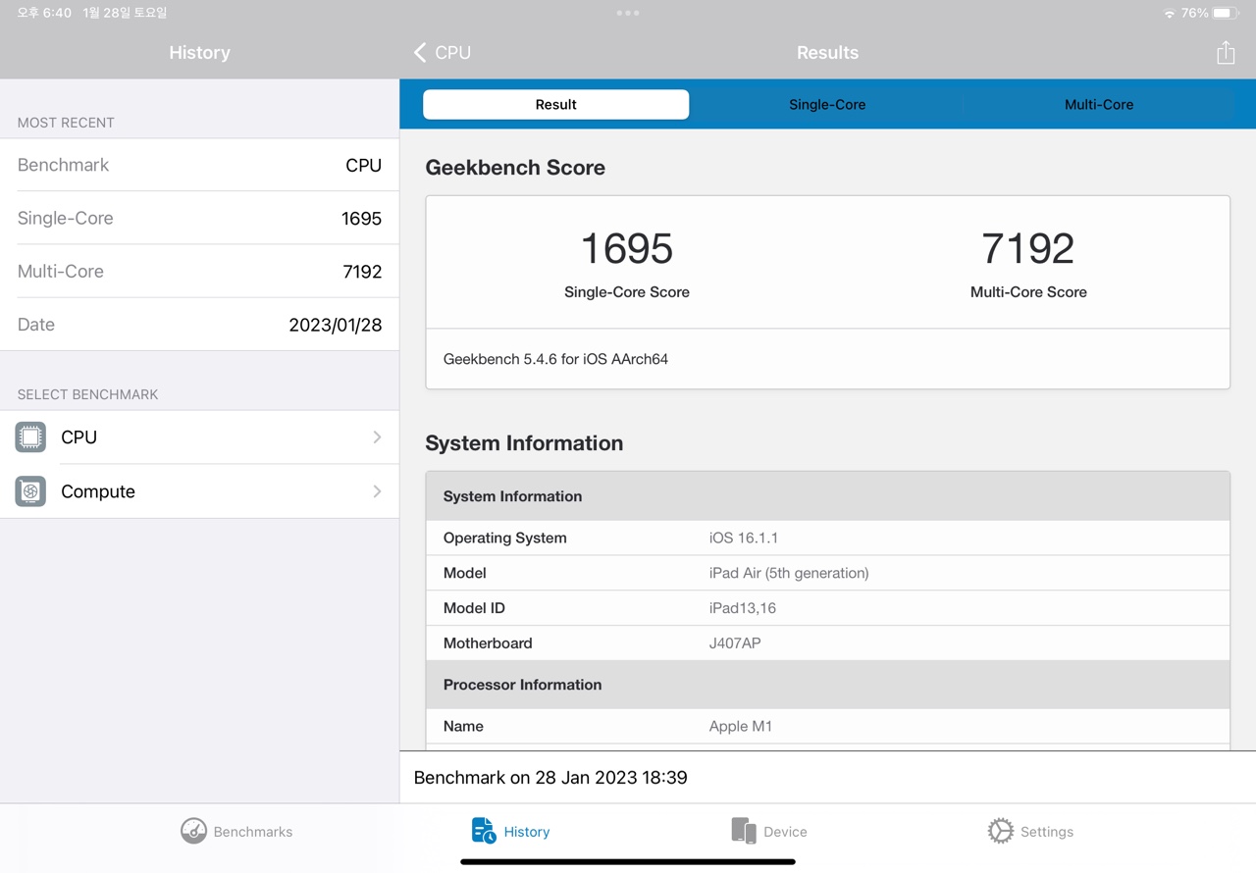Open the Compute benchmark icon
The width and height of the screenshot is (1256, 873).
click(30, 490)
